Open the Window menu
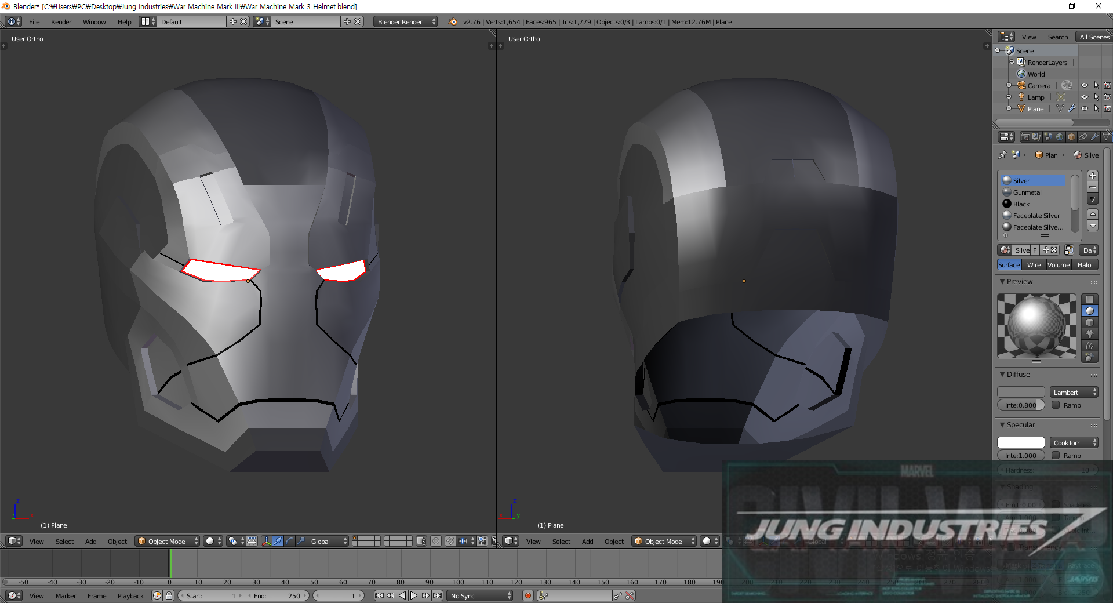The image size is (1113, 603). point(94,21)
